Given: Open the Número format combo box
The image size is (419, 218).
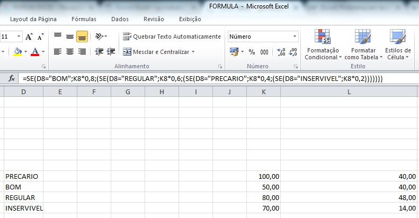Looking at the screenshot, I should tap(263, 37).
